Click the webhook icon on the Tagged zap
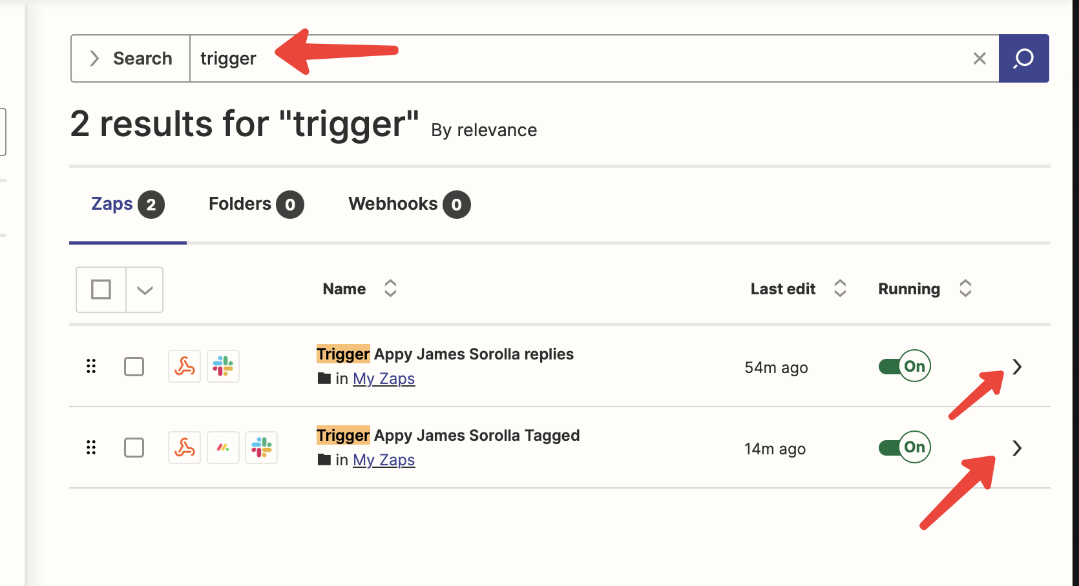 pyautogui.click(x=184, y=448)
